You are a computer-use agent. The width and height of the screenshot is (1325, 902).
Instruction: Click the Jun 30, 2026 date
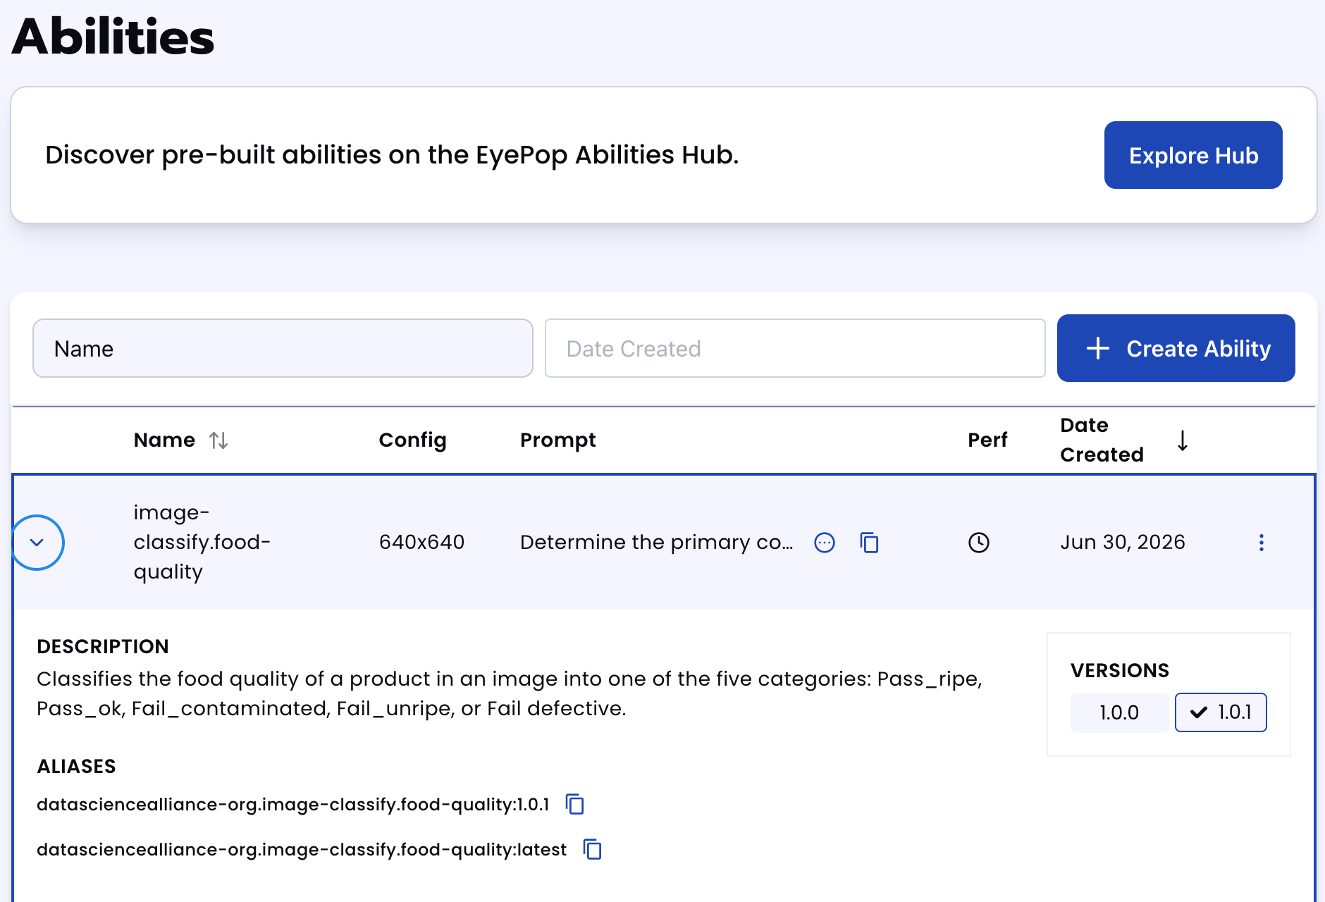coord(1122,542)
